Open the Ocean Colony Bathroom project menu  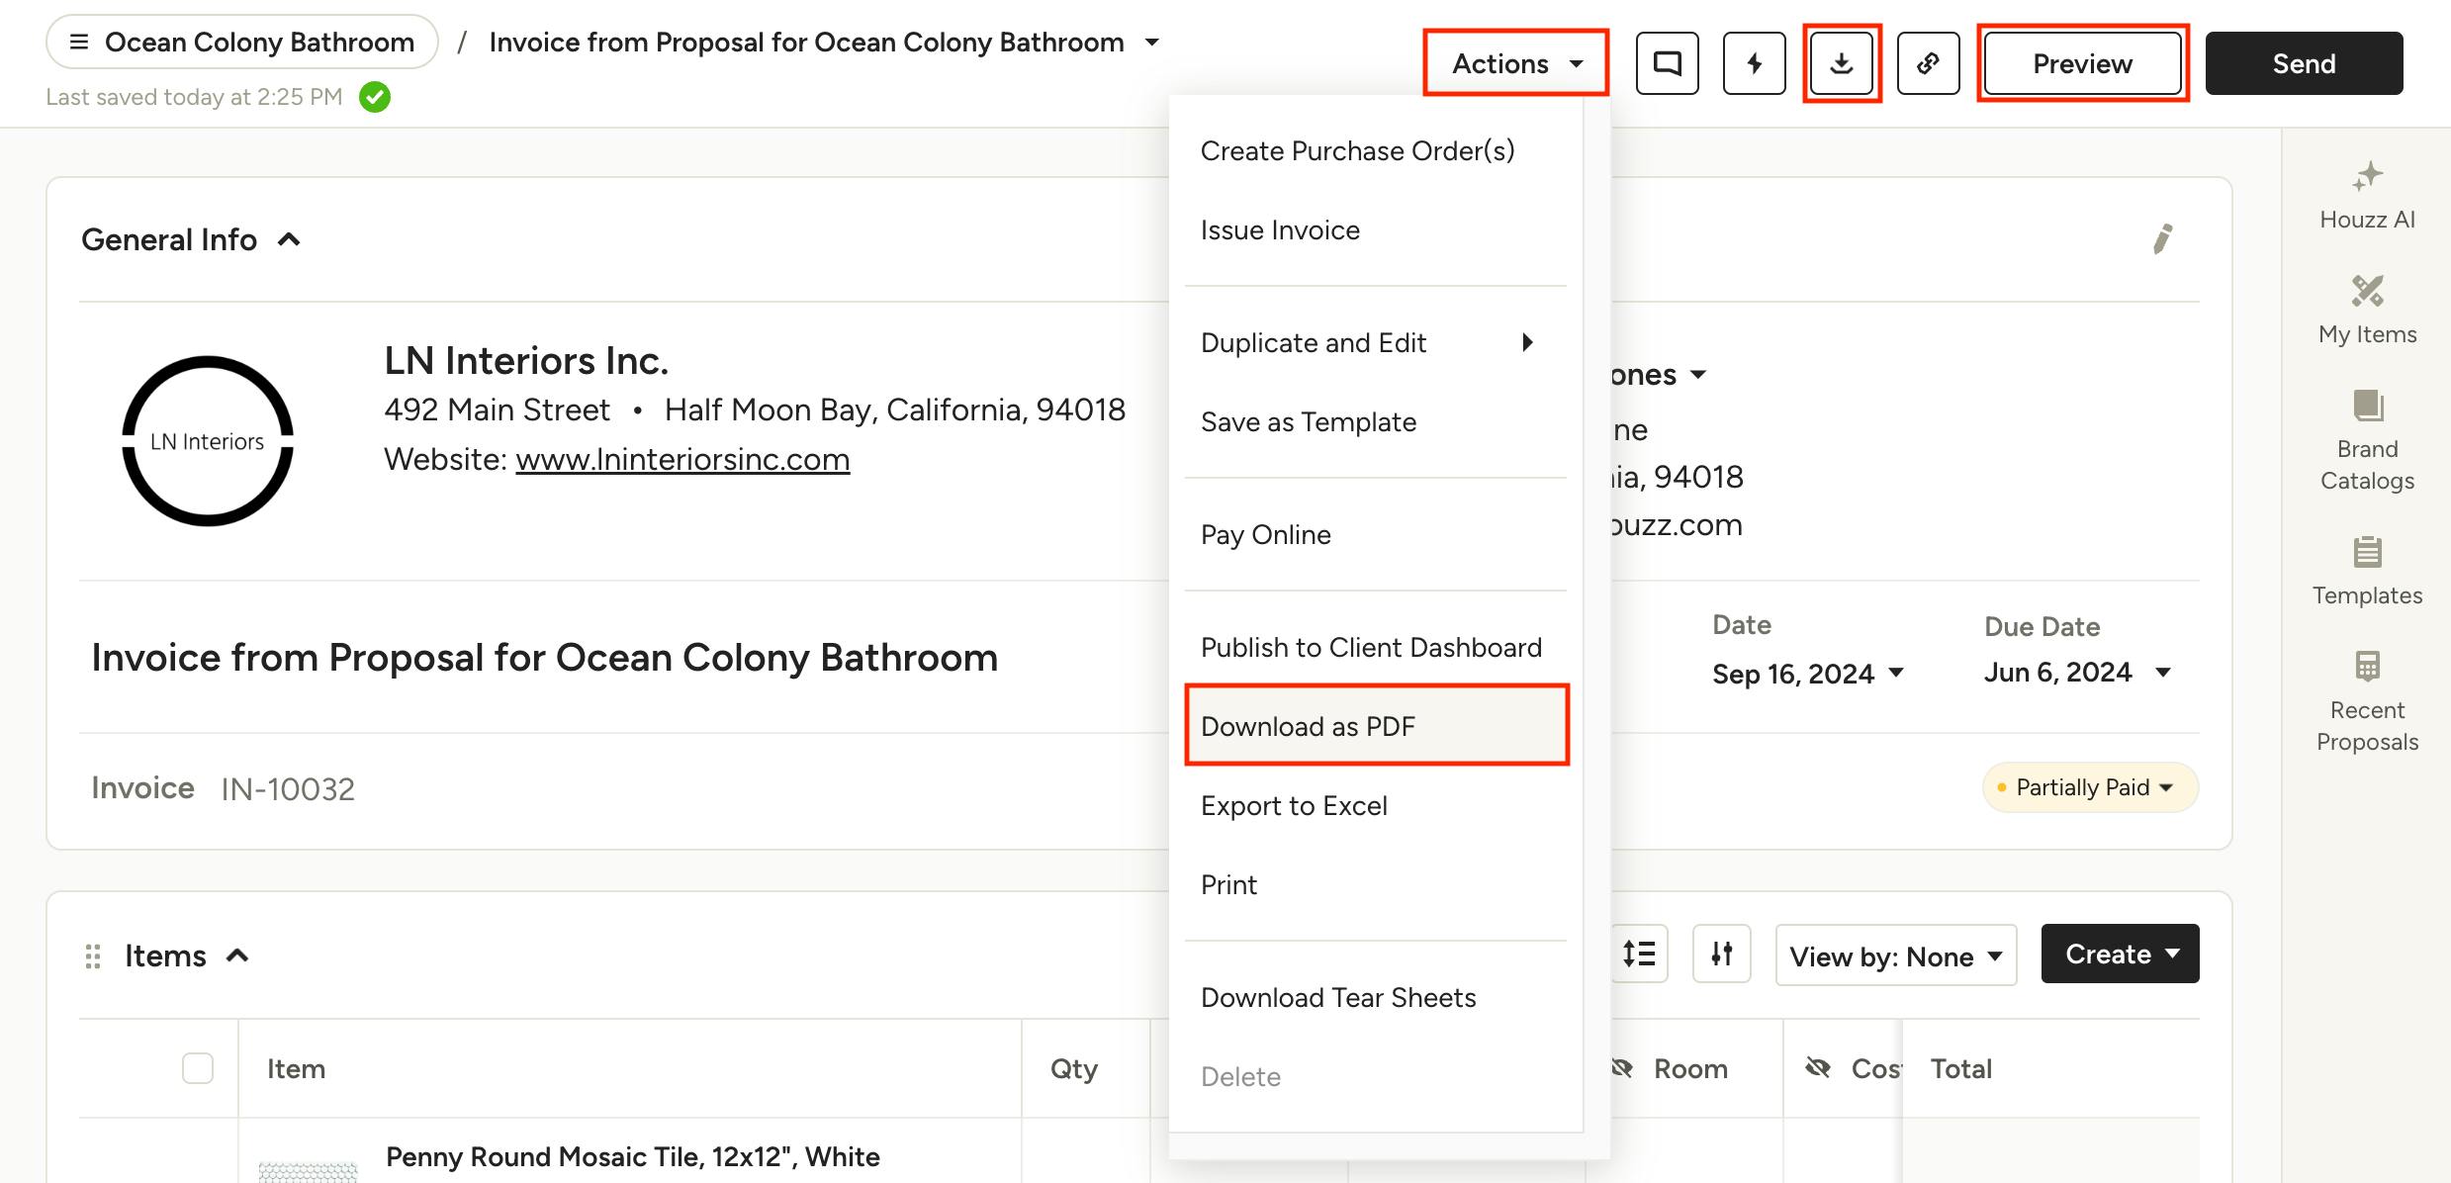[x=242, y=42]
